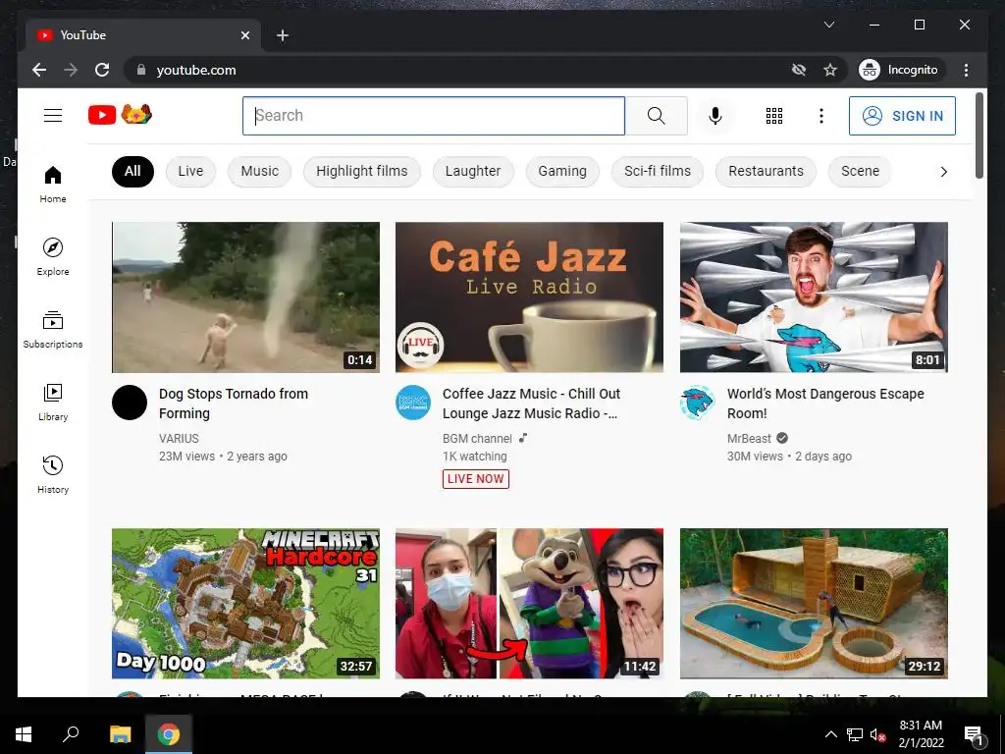Open the hamburger guide menu

tap(53, 116)
